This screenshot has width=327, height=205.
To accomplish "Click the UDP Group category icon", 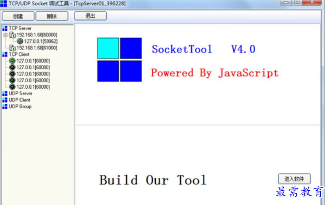I will [x=5, y=106].
